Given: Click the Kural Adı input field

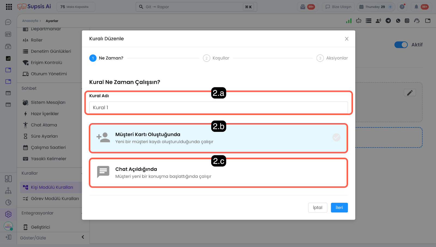Looking at the screenshot, I should [x=218, y=108].
